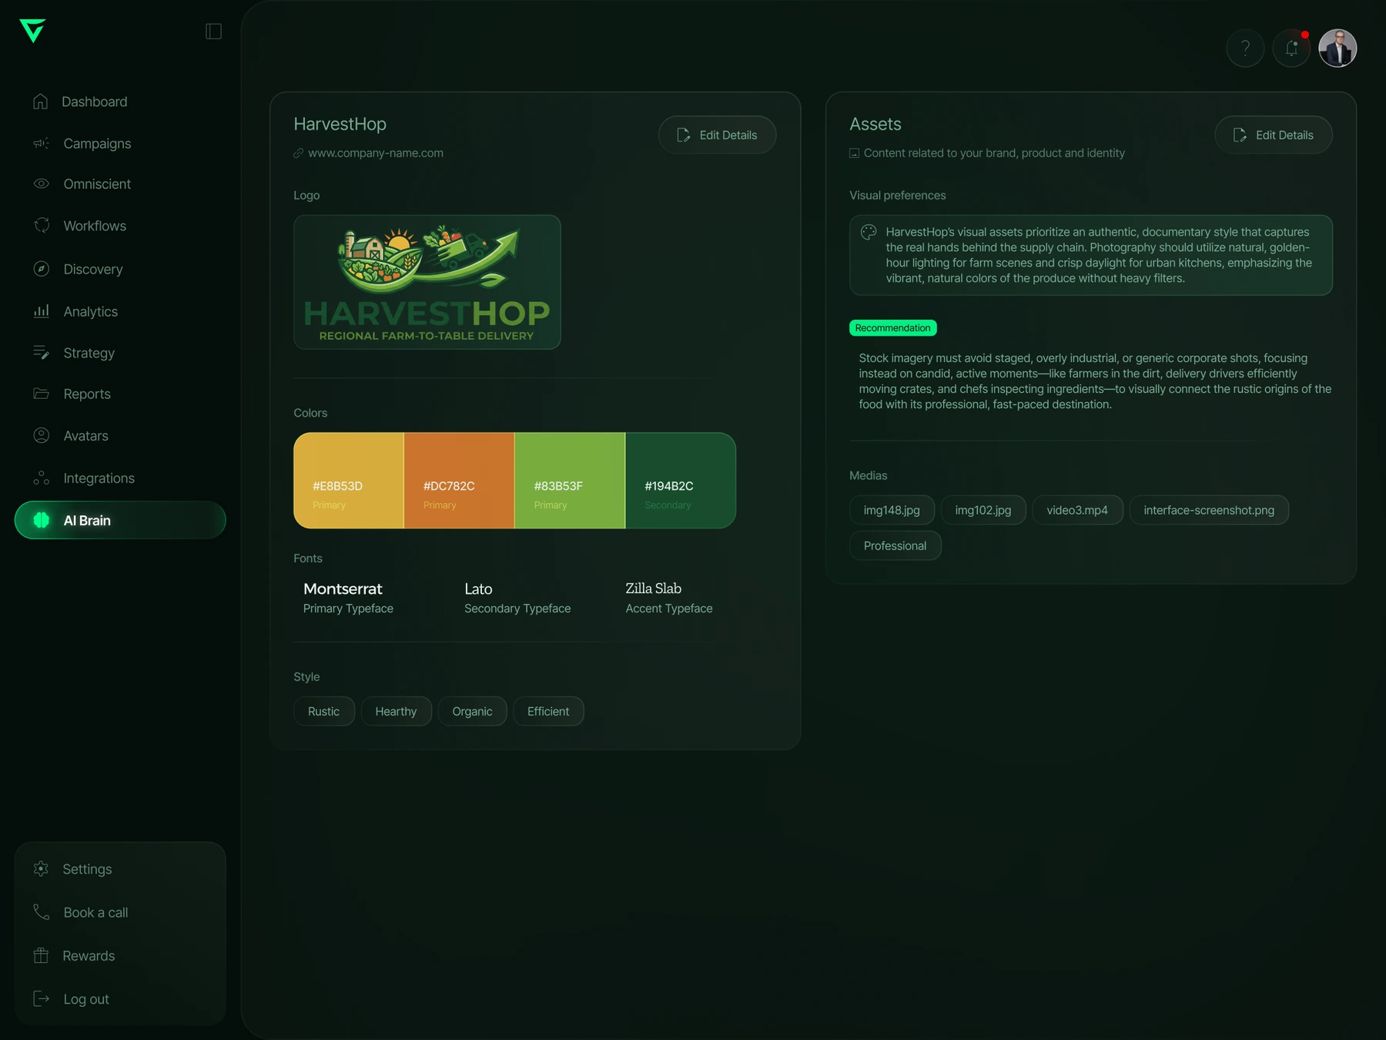
Task: Open interface-screenshot.png media chip
Action: click(x=1209, y=510)
